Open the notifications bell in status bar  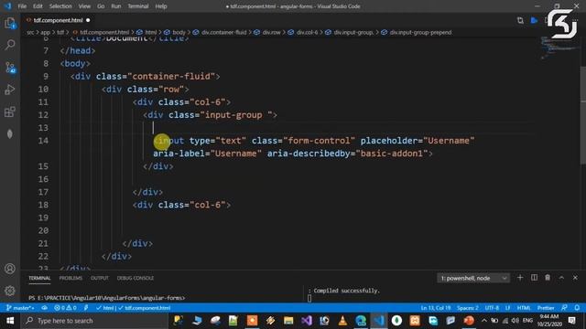577,308
